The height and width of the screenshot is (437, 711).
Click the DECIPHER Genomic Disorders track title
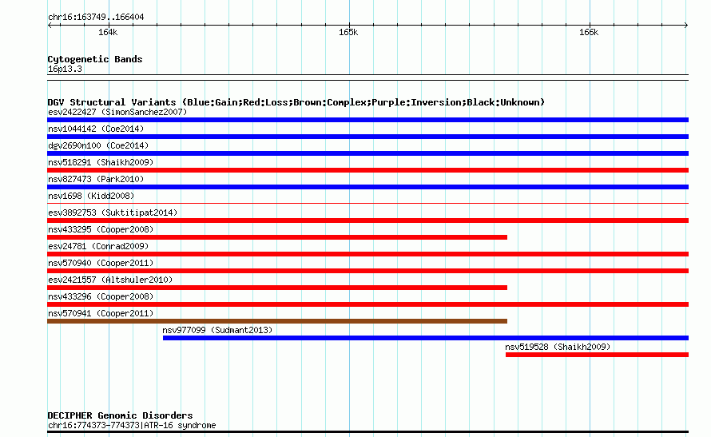tap(120, 415)
